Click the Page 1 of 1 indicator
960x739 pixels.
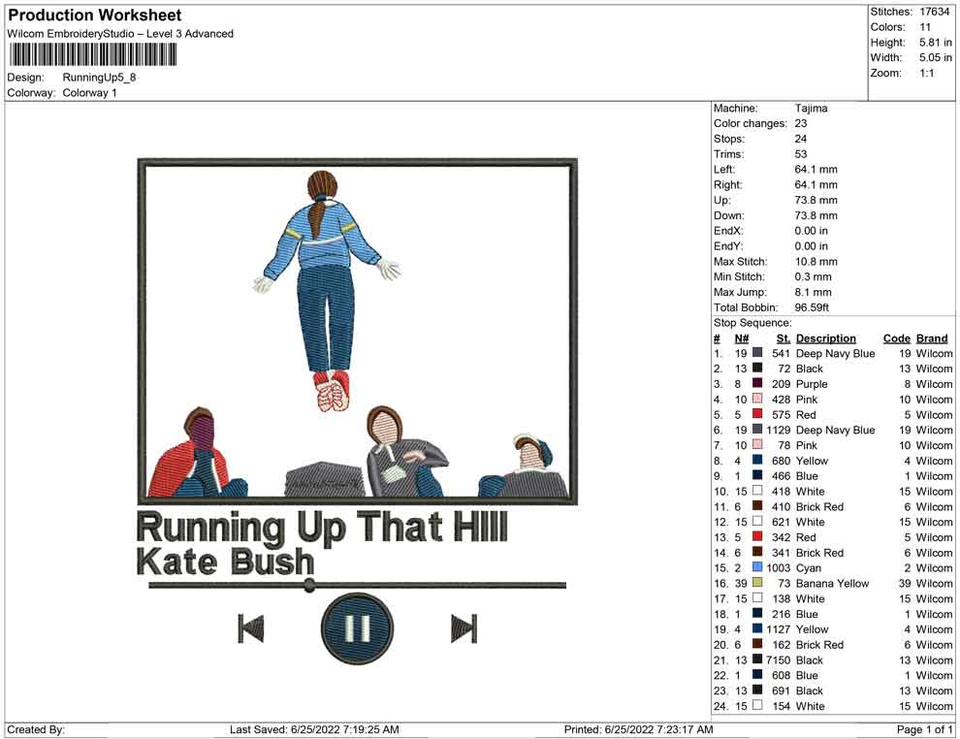[924, 729]
